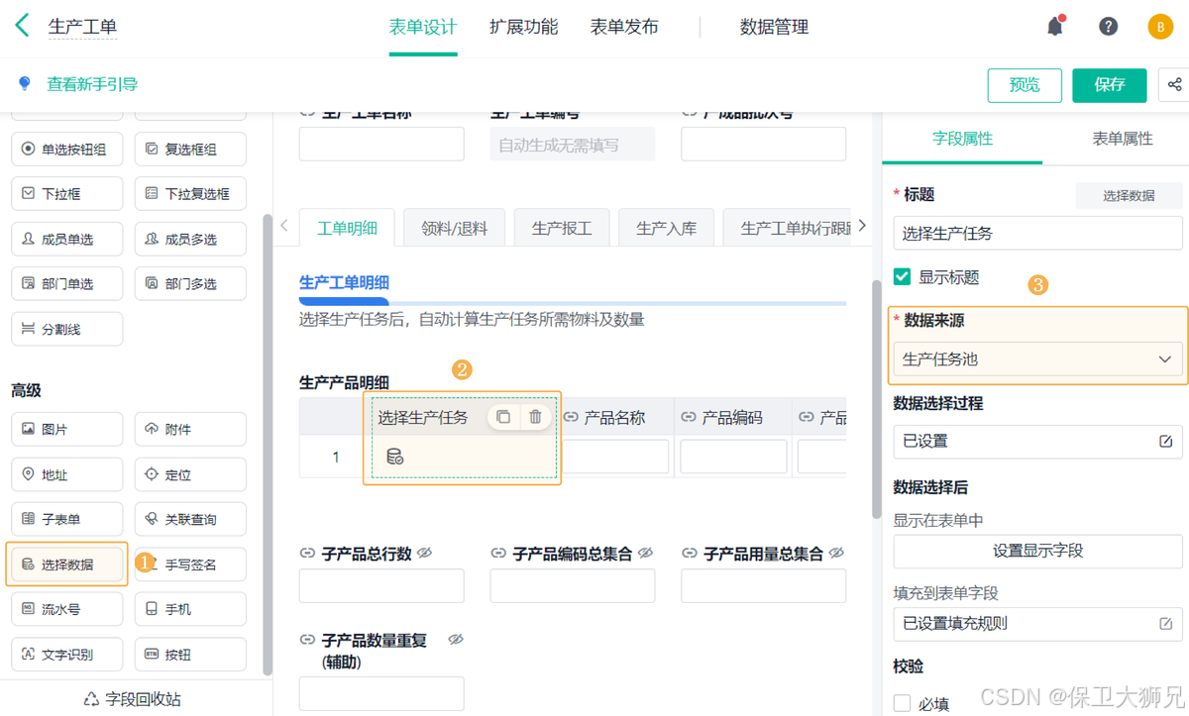Viewport: 1189px width, 716px height.
Task: Open the help question mark icon
Action: coord(1109,27)
